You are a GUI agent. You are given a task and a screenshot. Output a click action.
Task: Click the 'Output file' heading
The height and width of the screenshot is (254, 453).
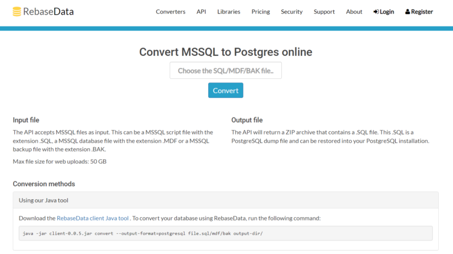247,120
